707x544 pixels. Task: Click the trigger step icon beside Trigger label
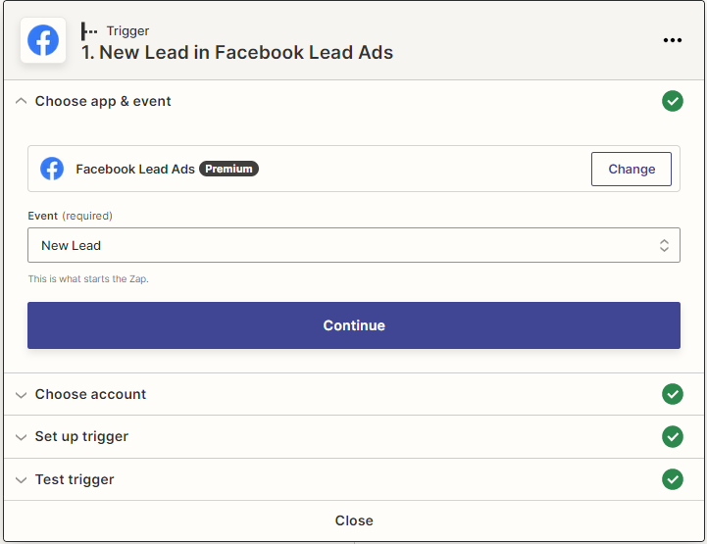(x=89, y=31)
